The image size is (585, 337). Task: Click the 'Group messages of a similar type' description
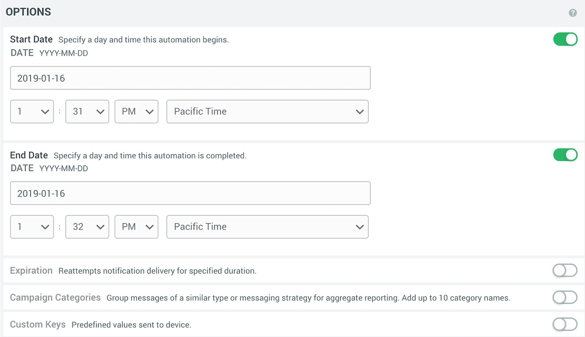point(308,298)
